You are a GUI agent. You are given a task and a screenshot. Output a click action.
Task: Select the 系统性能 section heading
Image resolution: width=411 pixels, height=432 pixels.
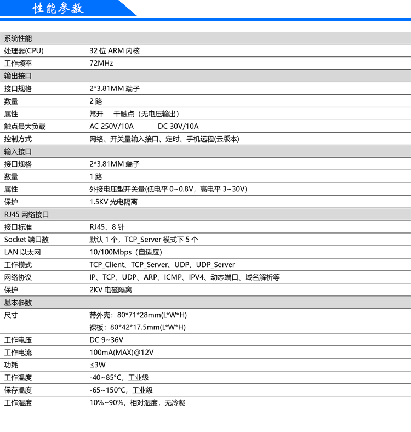[18, 38]
